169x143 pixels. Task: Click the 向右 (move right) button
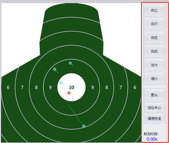[154, 51]
